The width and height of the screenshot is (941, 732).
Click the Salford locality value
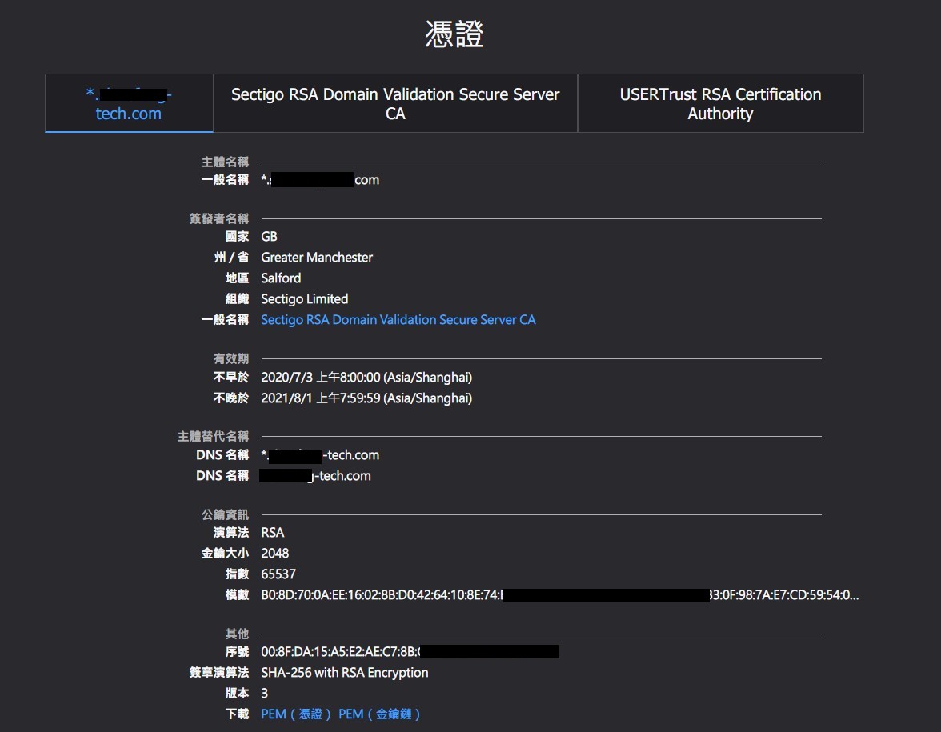click(x=281, y=278)
